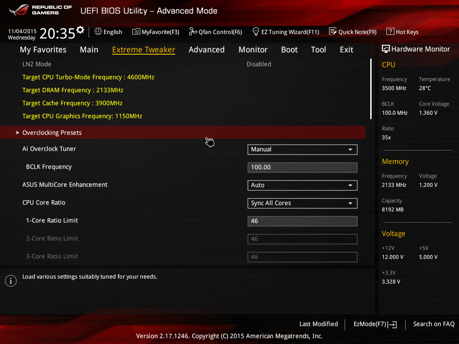459x344 pixels.
Task: Click the Quick Note notepad icon
Action: [333, 31]
